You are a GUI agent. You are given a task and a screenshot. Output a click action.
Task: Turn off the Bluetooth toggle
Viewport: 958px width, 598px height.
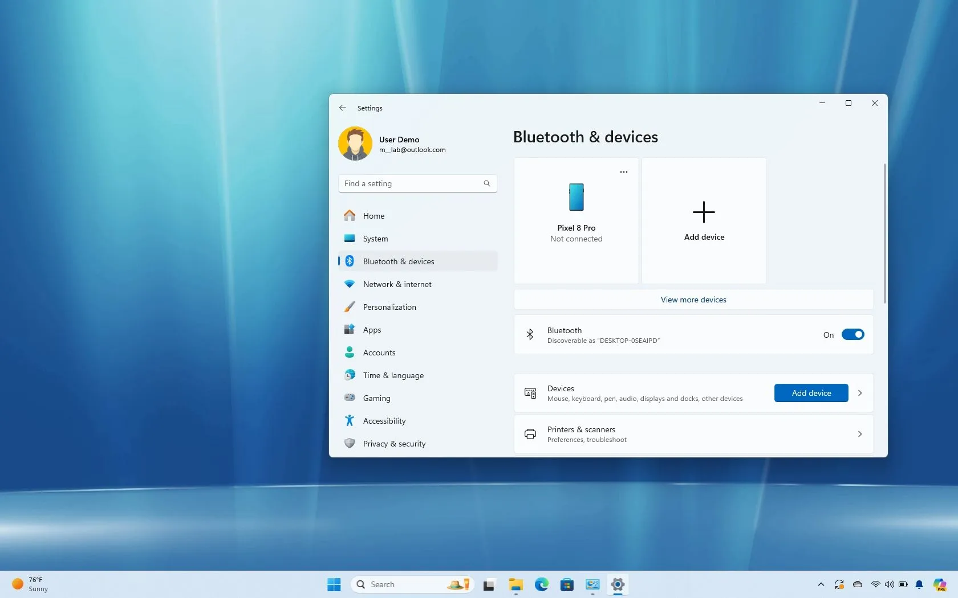[853, 335]
